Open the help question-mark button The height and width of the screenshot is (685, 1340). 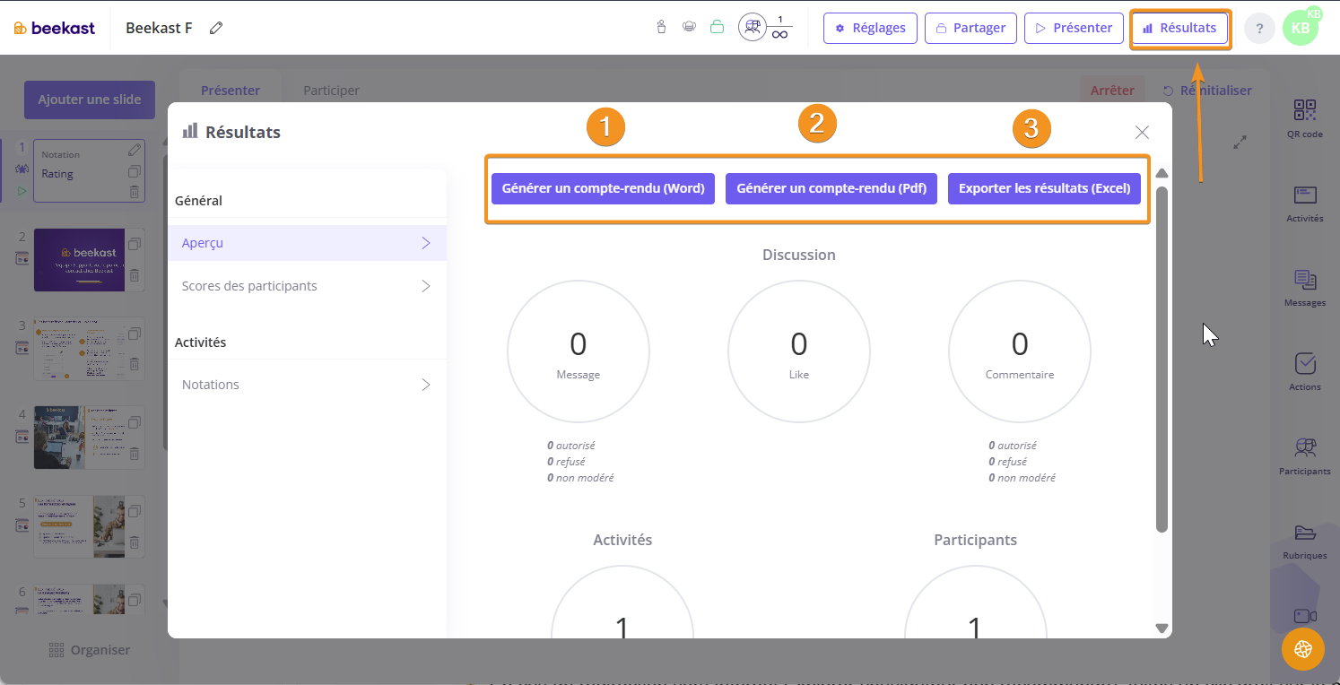(x=1259, y=29)
